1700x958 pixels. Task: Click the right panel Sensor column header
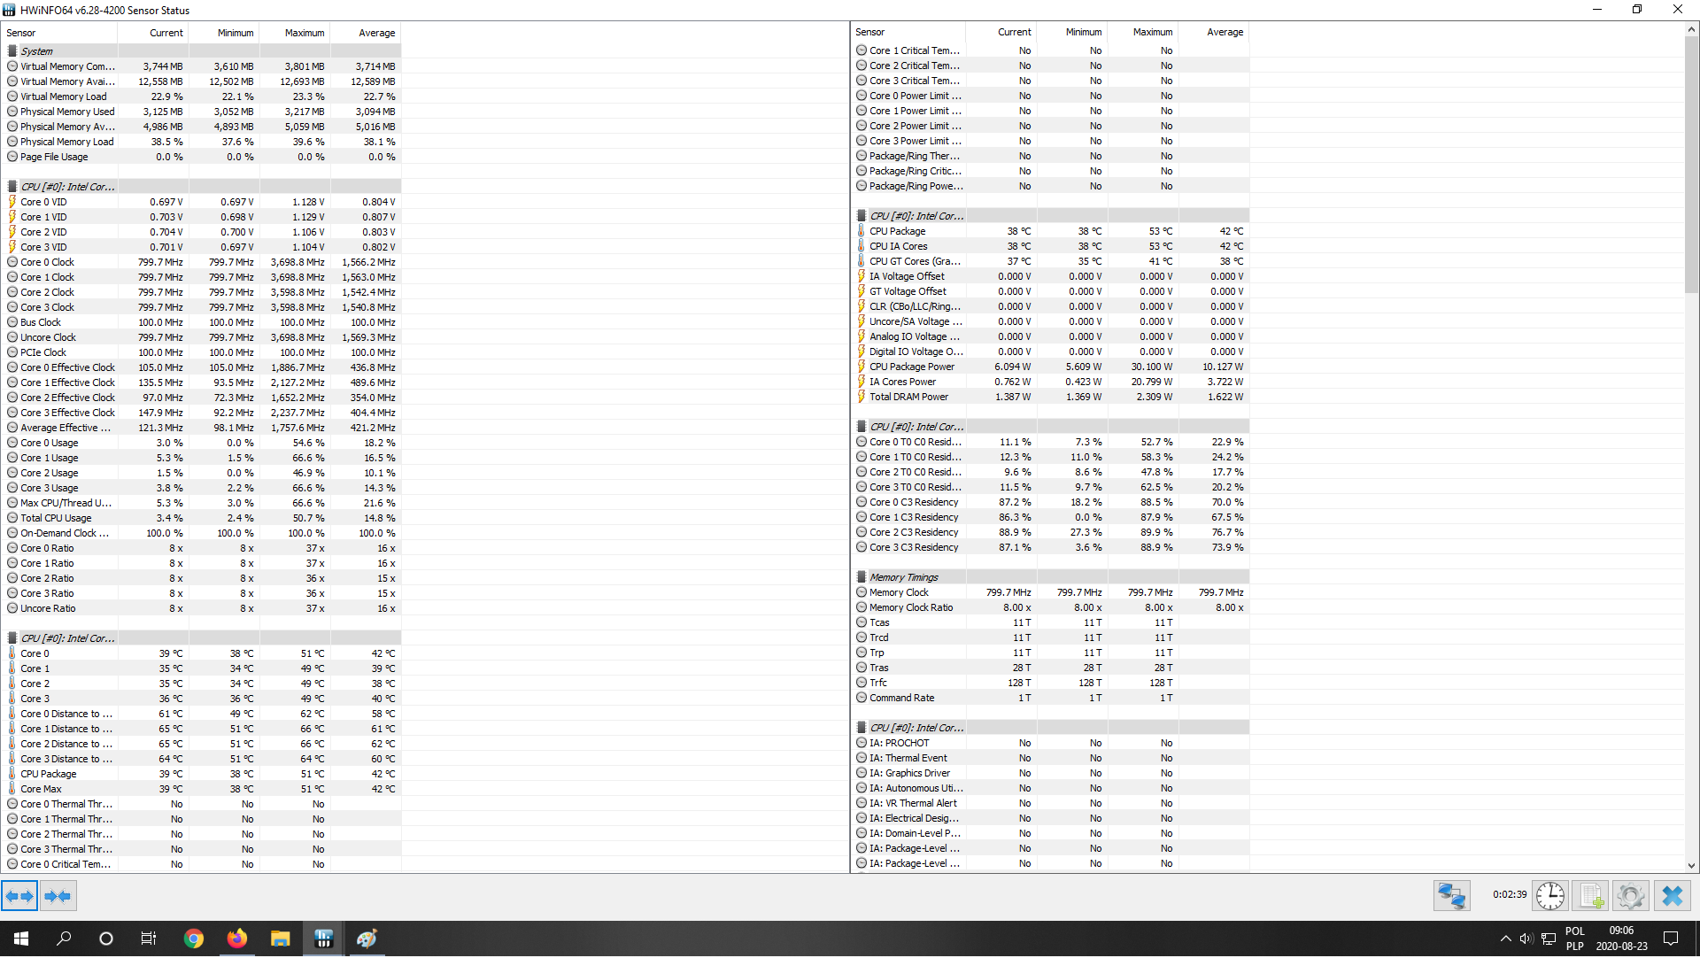908,32
